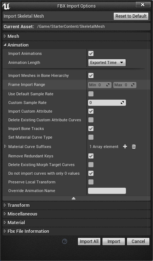Click the Cancel button
The image size is (153, 261).
(138, 242)
